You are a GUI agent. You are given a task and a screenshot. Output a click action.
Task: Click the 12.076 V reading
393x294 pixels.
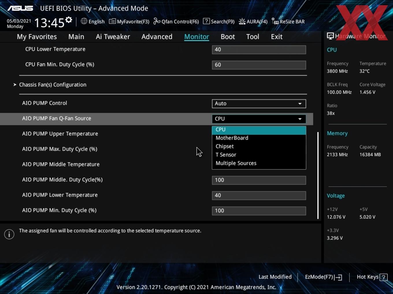tap(336, 217)
